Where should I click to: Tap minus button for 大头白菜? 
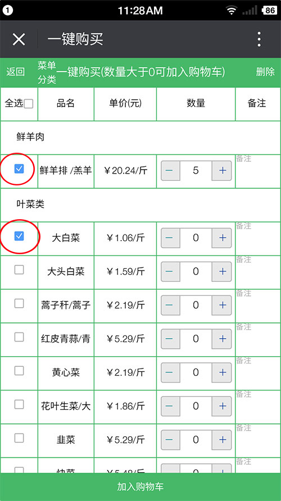coord(170,272)
